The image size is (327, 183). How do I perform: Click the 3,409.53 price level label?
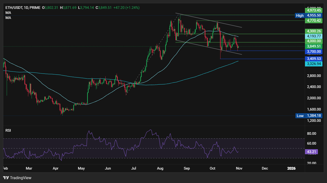click(x=314, y=58)
